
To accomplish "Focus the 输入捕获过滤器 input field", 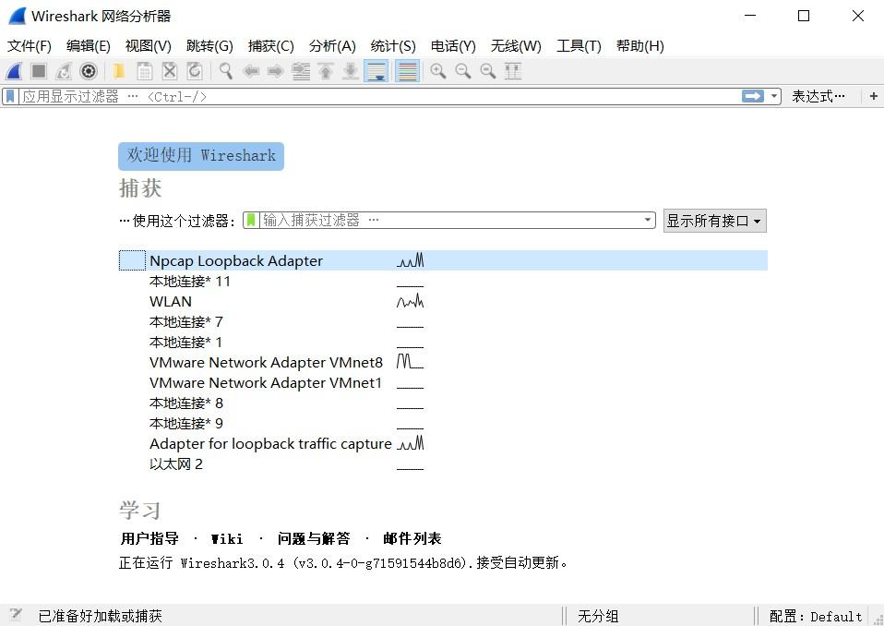I will (450, 220).
